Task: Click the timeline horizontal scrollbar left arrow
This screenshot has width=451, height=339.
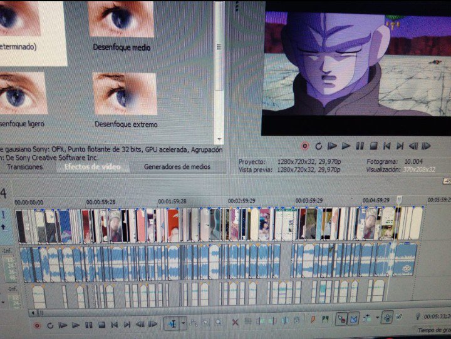Action: [x=33, y=313]
